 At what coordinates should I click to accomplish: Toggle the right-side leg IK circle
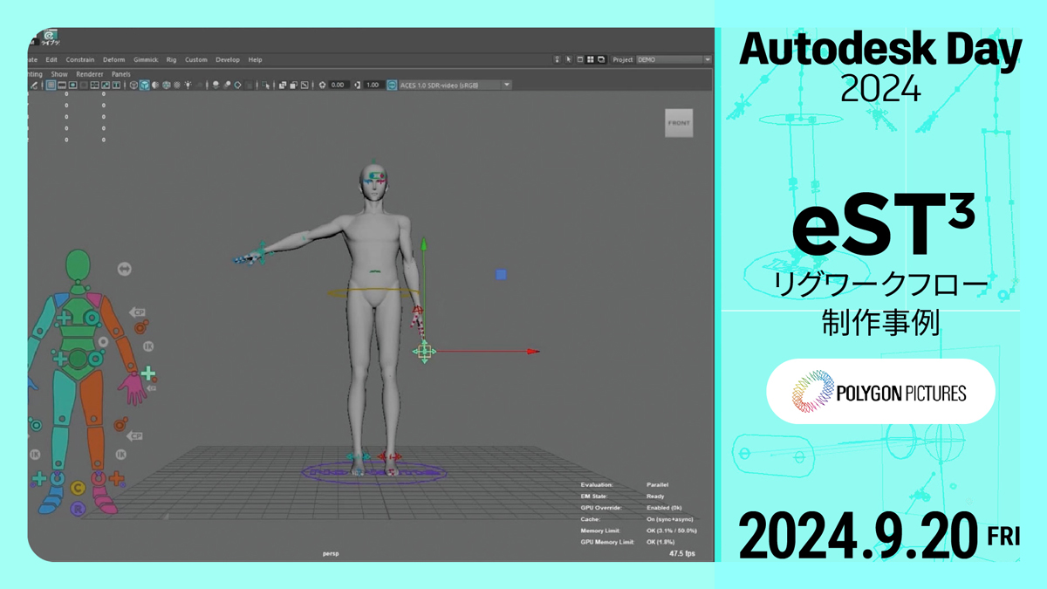pos(120,455)
